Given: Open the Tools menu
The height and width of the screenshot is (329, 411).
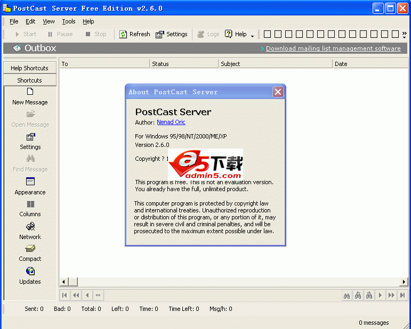Looking at the screenshot, I should pos(69,21).
